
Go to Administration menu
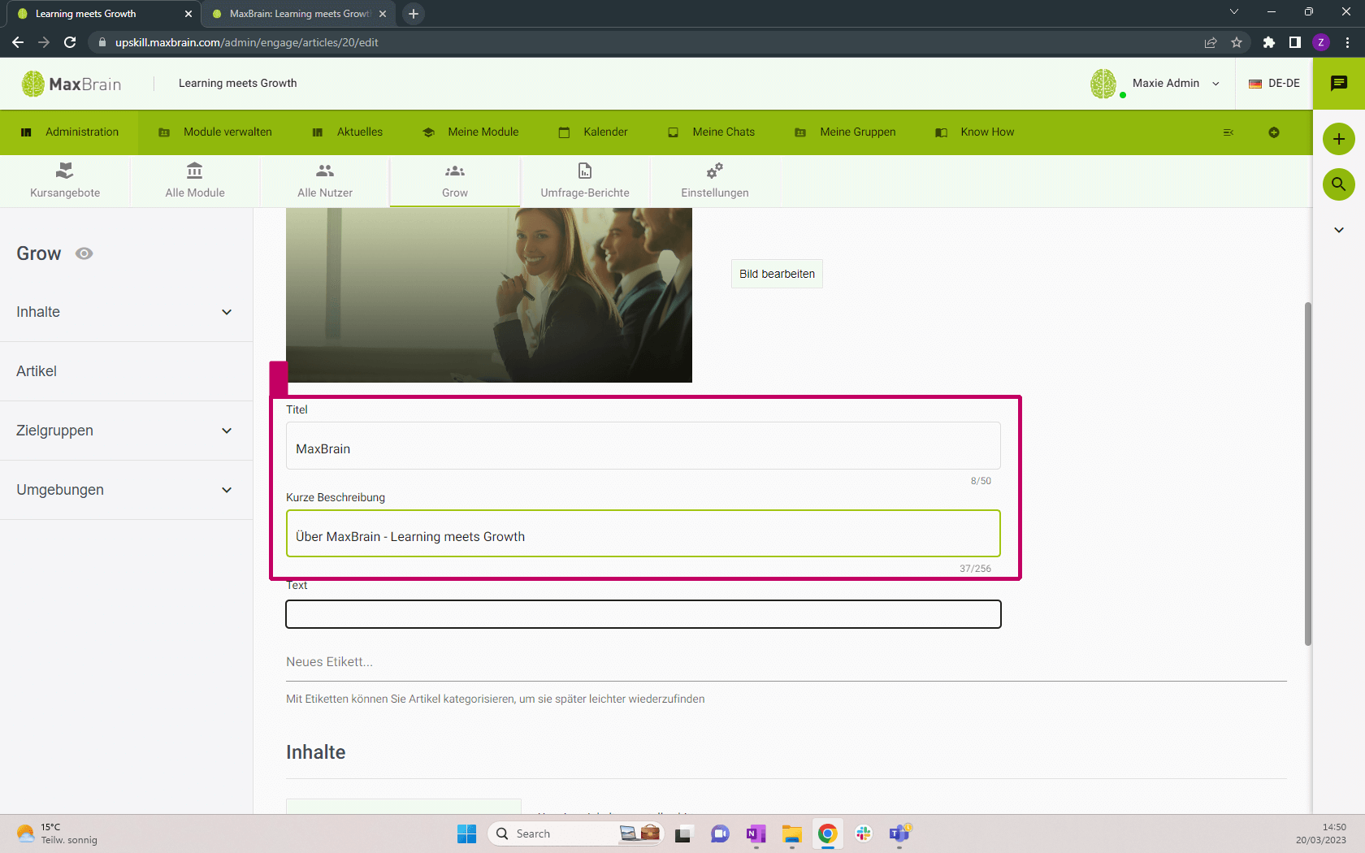point(70,132)
